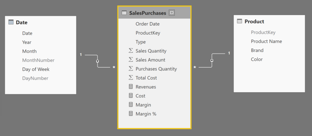Click the filter direction arrow on the Date relationship
This screenshot has width=312, height=136.
(97, 61)
